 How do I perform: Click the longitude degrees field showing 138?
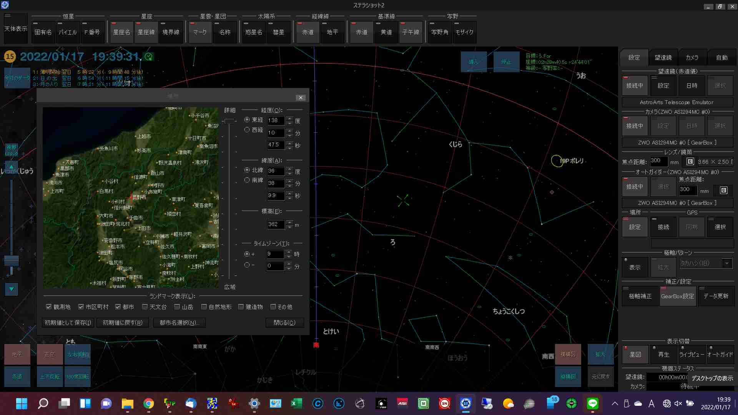pos(276,121)
